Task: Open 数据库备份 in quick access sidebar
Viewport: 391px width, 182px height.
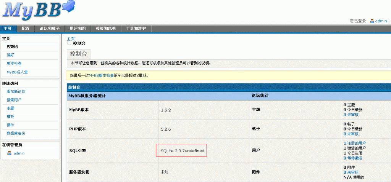Action: coord(16,134)
